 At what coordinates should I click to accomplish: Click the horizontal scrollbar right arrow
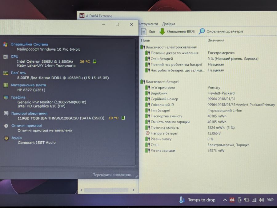[x=134, y=190]
